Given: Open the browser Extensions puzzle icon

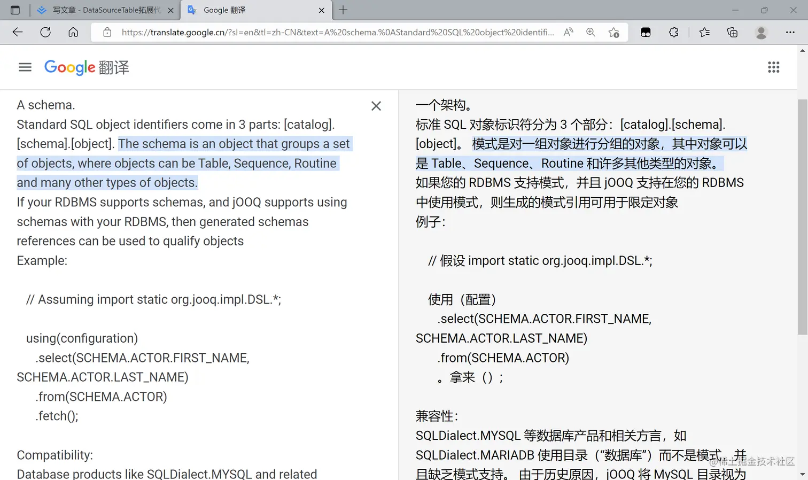Looking at the screenshot, I should click(x=674, y=32).
